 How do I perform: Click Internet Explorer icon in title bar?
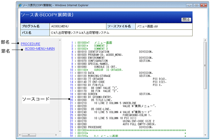point(20,5)
